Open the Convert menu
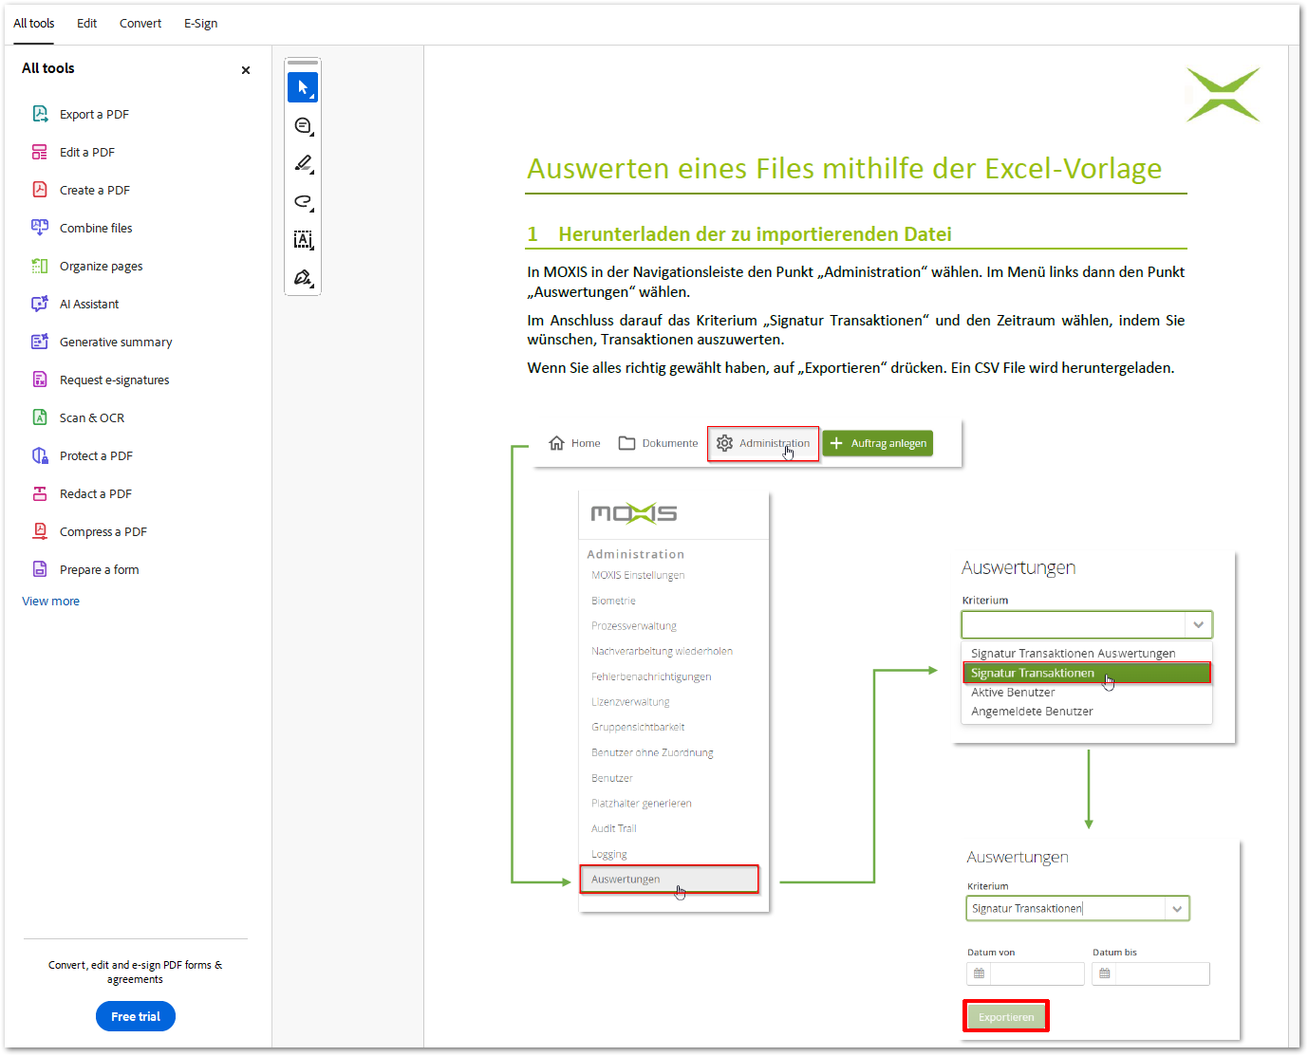Image resolution: width=1308 pixels, height=1056 pixels. 140,23
